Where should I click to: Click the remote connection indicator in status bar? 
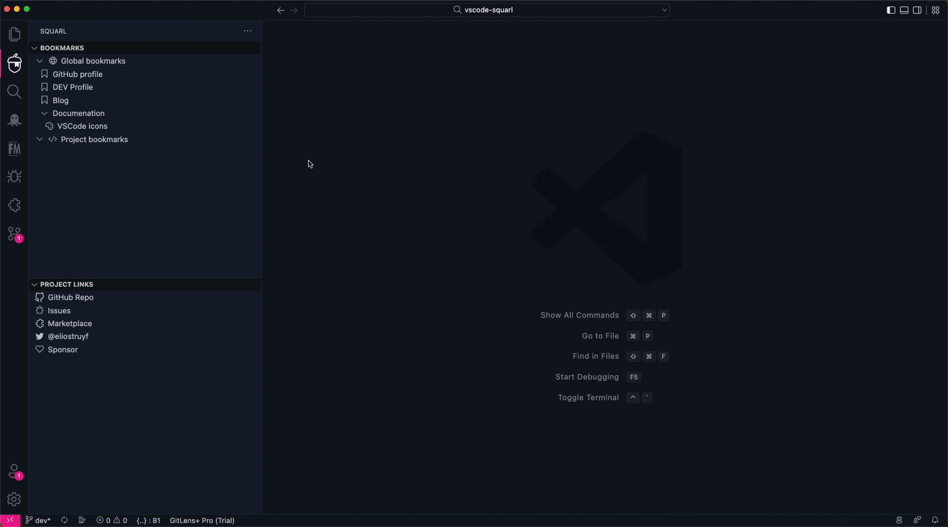9,521
